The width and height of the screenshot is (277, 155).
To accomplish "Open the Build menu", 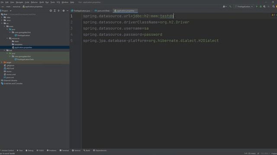I will [42, 2].
